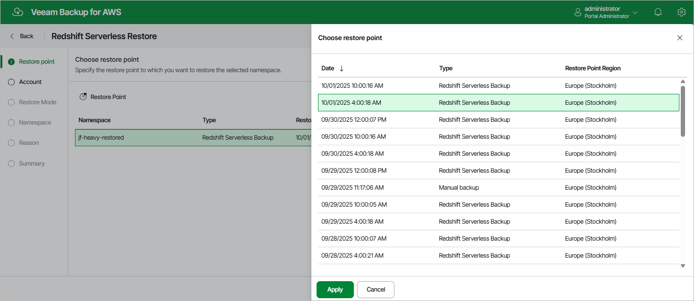Viewport: 694px width, 301px height.
Task: Click the Namespace column header
Action: coord(94,120)
